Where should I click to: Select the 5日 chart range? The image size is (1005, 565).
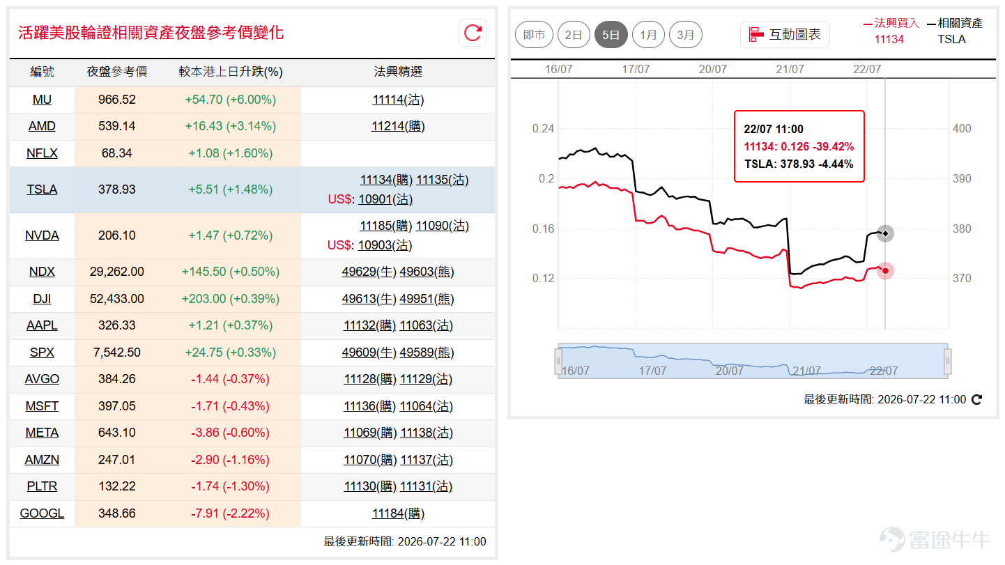(x=611, y=34)
